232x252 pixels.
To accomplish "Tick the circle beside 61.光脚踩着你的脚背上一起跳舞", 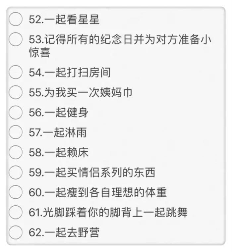I will point(15,212).
